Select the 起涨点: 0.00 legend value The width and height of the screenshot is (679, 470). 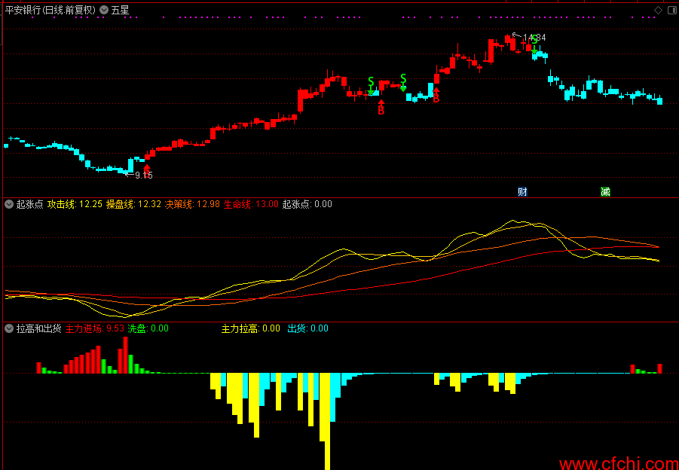[x=307, y=205]
